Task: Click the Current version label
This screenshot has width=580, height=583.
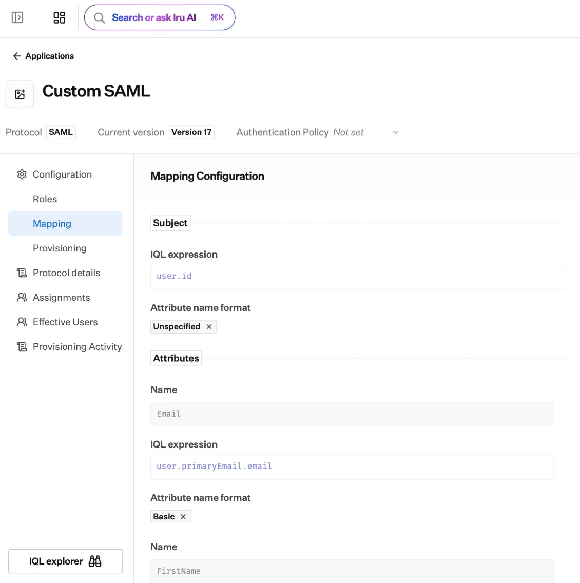Action: coord(131,132)
